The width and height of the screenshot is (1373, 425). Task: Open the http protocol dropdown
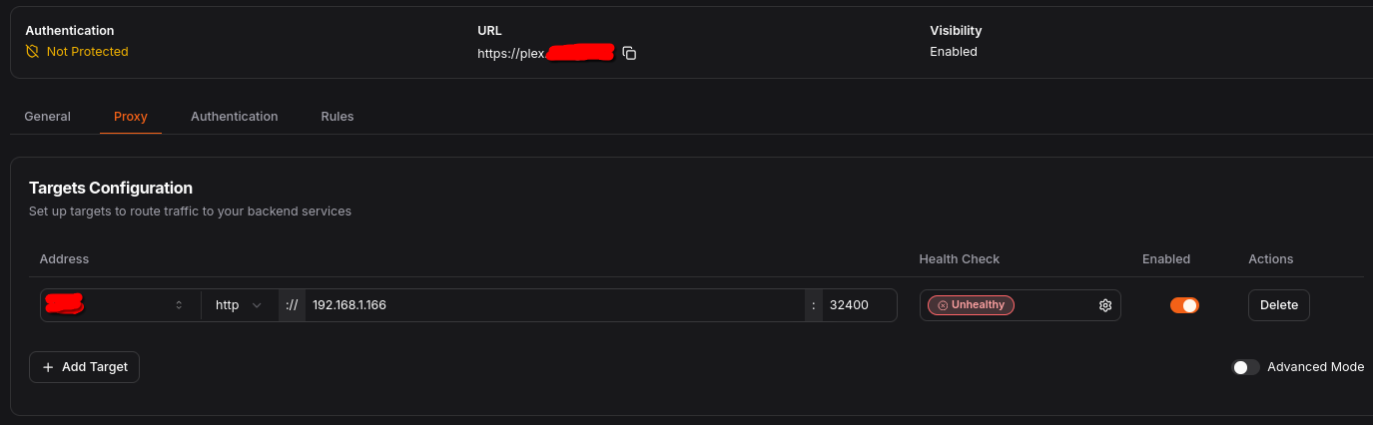239,305
